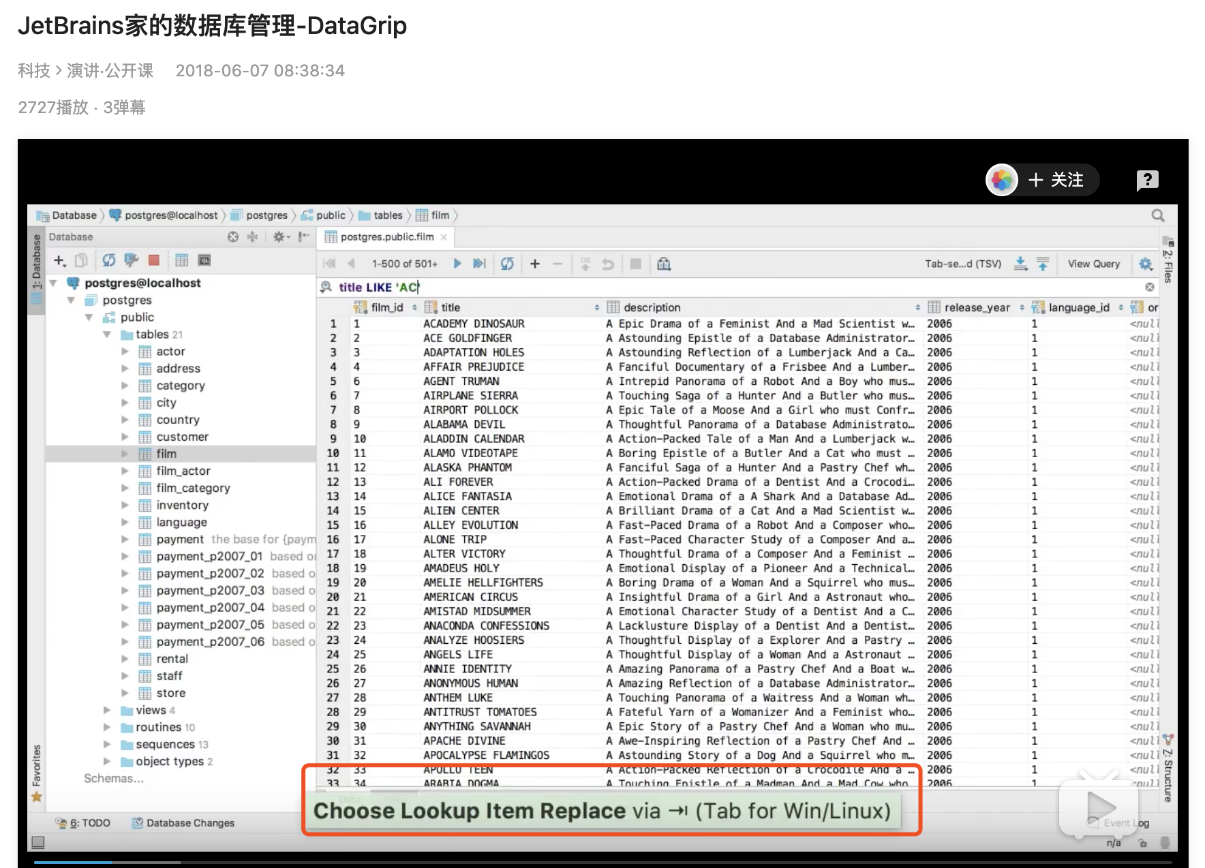The height and width of the screenshot is (868, 1205).
Task: Select the postgres.public.film editor tab
Action: [x=386, y=237]
